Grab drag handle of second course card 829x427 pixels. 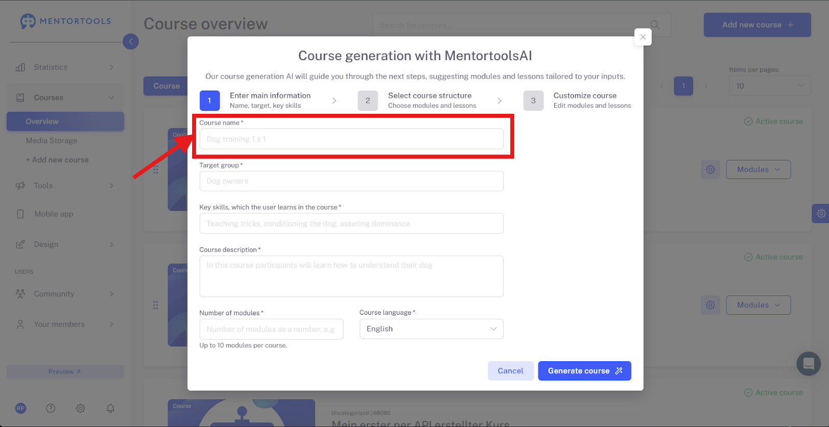[155, 305]
